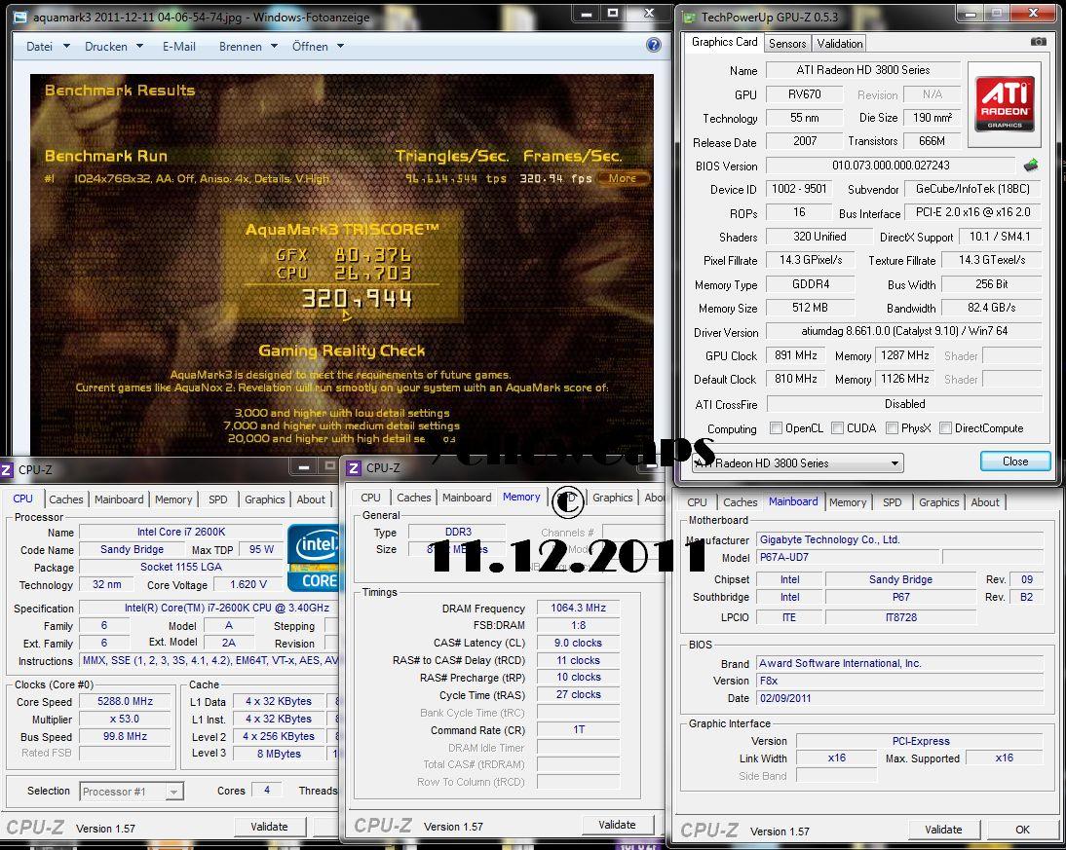Click the Intel Core logo in CPU-Z
Image resolution: width=1066 pixels, height=850 pixels.
pyautogui.click(x=314, y=557)
